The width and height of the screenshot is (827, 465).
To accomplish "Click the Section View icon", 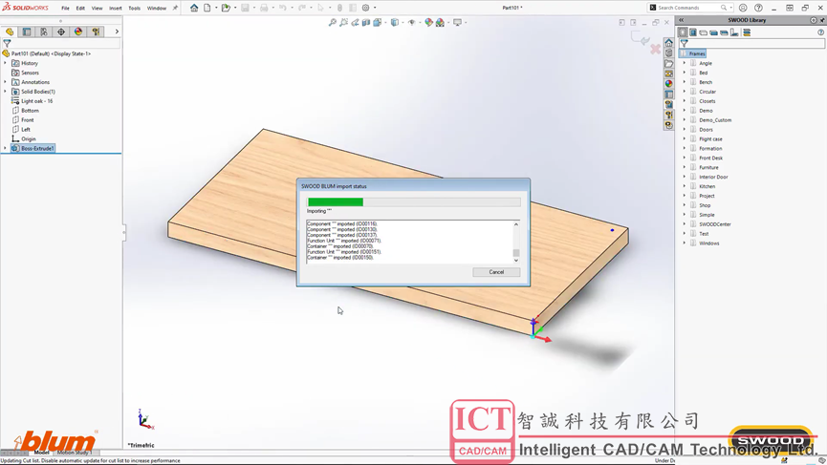I will (366, 23).
